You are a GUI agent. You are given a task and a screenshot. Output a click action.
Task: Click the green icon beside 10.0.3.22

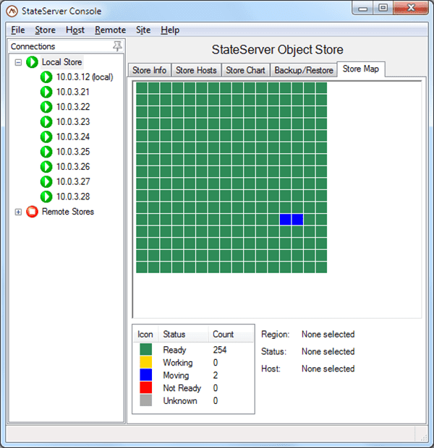pyautogui.click(x=46, y=107)
